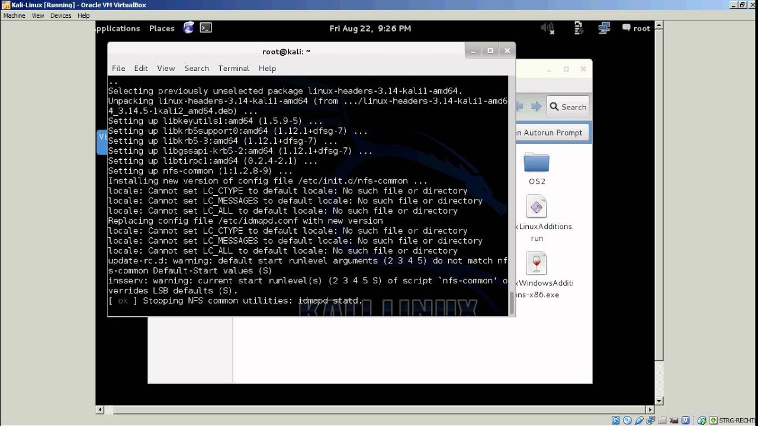Open the terminal Search menu
The image size is (758, 426).
pyautogui.click(x=197, y=68)
